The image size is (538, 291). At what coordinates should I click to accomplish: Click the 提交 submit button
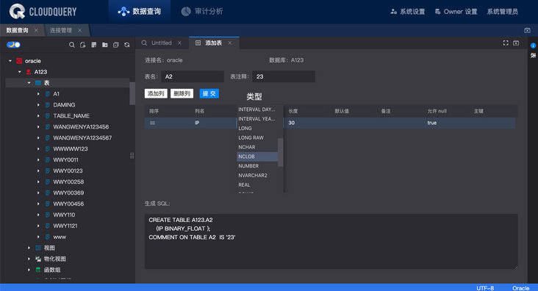point(209,93)
